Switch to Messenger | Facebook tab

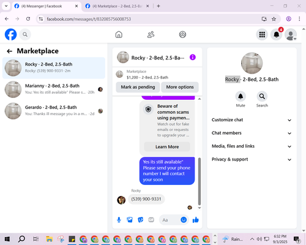46,6
